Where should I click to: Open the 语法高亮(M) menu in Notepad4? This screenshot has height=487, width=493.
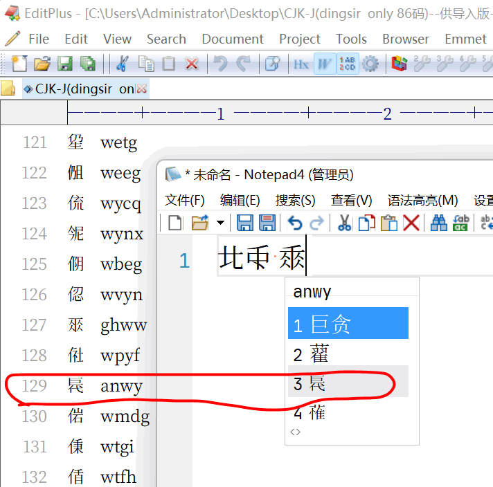(422, 201)
